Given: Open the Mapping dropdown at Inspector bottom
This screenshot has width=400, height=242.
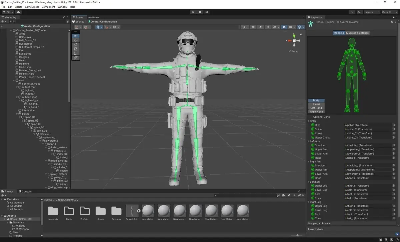Looking at the screenshot, I should click(x=314, y=223).
